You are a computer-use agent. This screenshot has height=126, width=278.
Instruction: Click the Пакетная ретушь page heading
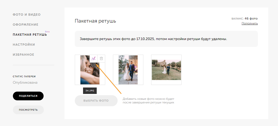click(x=95, y=21)
